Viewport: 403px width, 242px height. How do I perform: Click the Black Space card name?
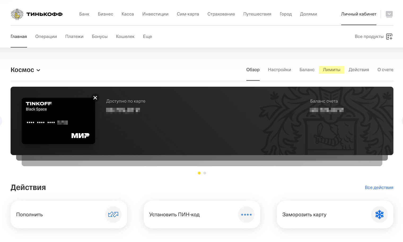(36, 109)
